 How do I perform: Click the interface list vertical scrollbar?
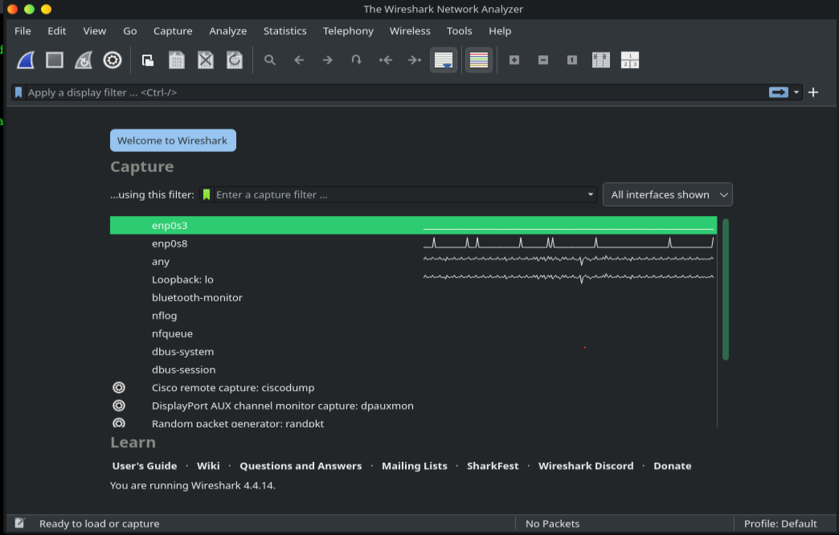coord(725,289)
